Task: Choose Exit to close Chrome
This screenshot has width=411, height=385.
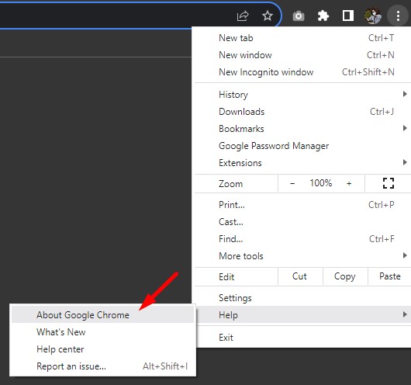Action: pyautogui.click(x=302, y=337)
